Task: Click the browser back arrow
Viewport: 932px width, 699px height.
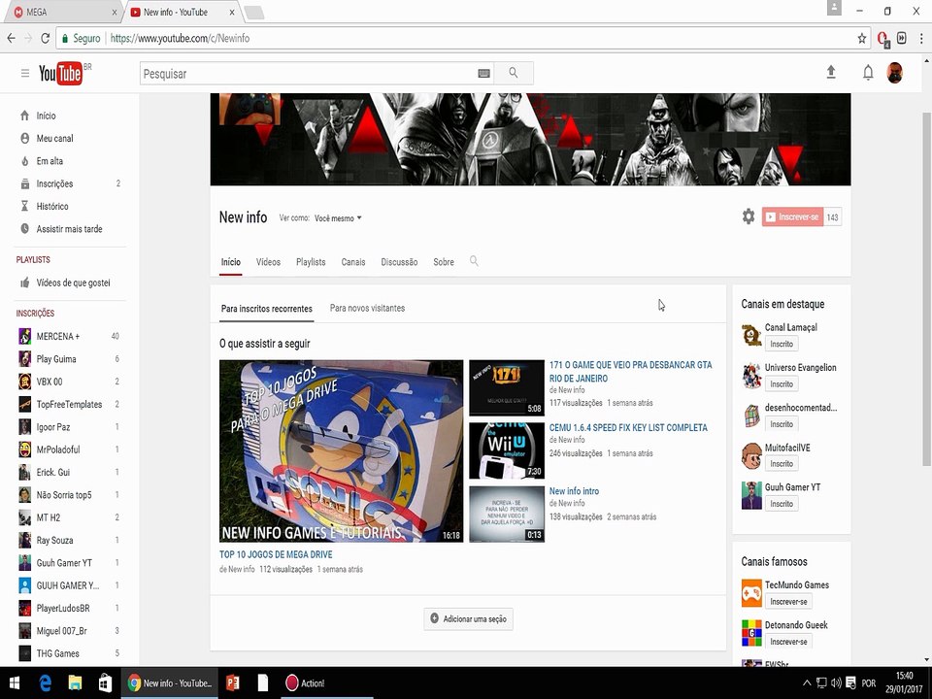Action: pos(11,38)
